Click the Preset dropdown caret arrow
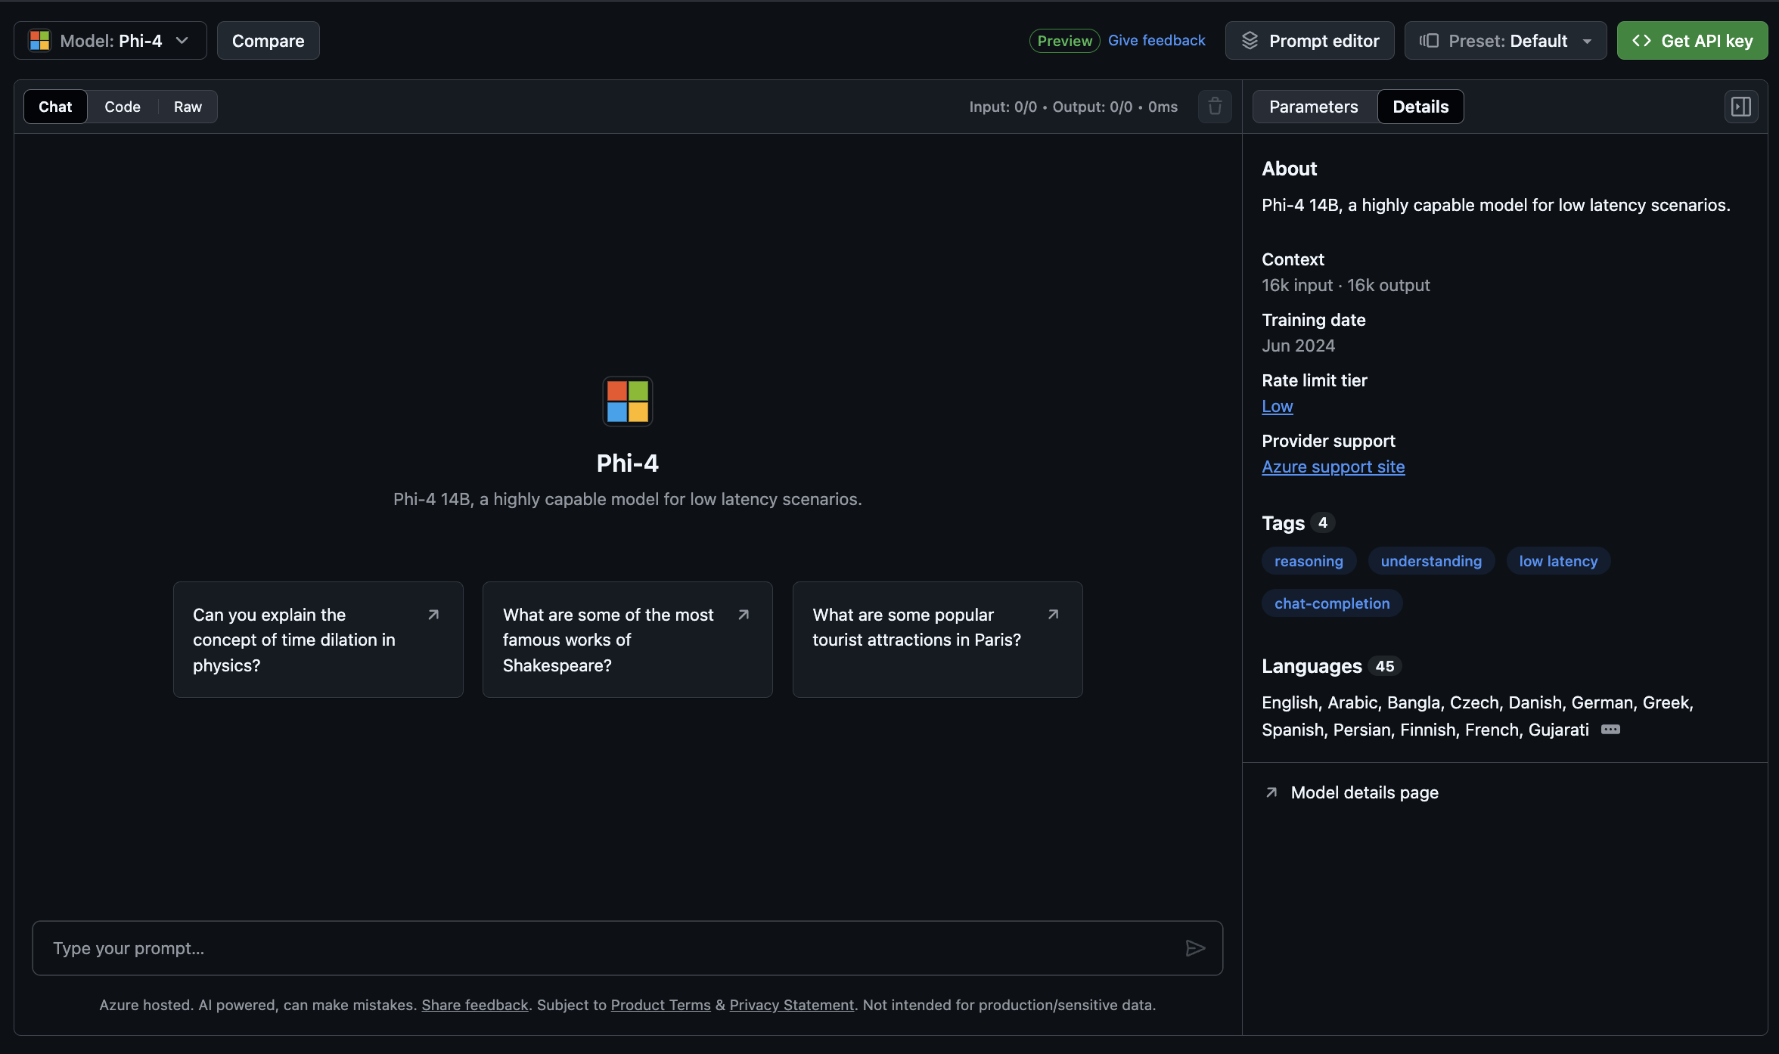Viewport: 1779px width, 1054px height. pos(1587,42)
